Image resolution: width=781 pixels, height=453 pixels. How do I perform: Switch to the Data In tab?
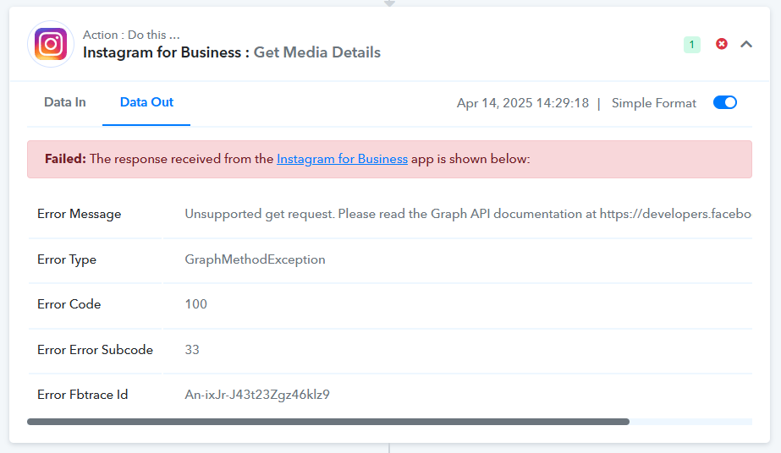tap(65, 102)
